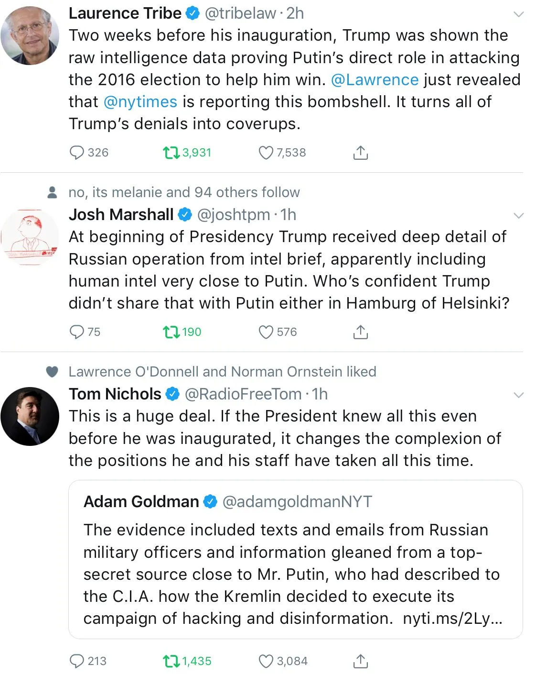
Task: Open Laurence Tribe's profile picture
Action: (30, 35)
